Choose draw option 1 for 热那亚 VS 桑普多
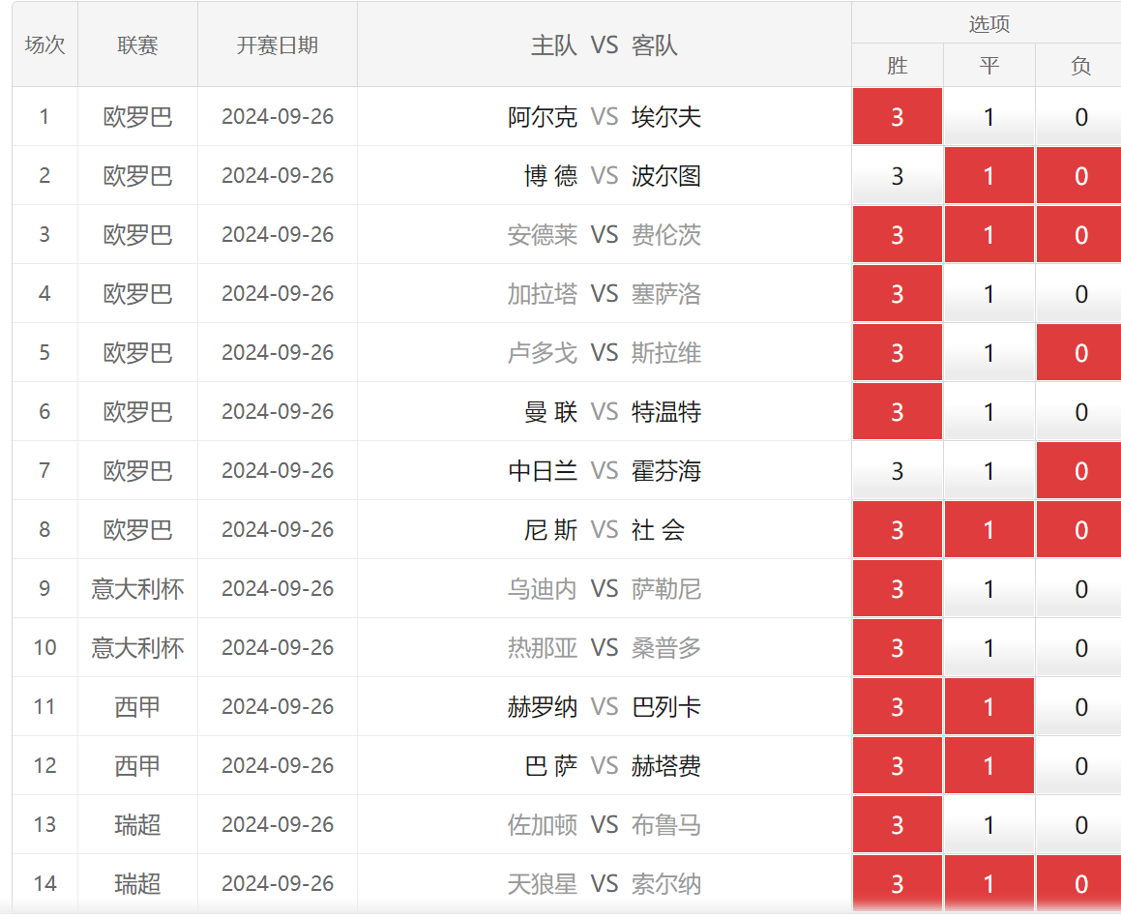The width and height of the screenshot is (1121, 918). (988, 648)
